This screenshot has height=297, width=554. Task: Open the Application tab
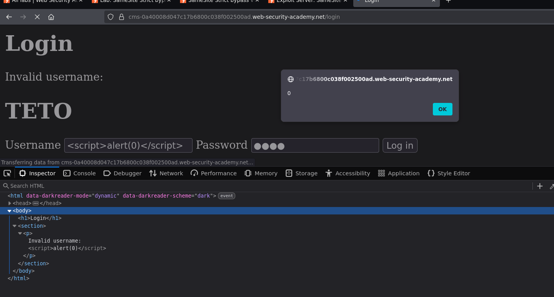(399, 173)
